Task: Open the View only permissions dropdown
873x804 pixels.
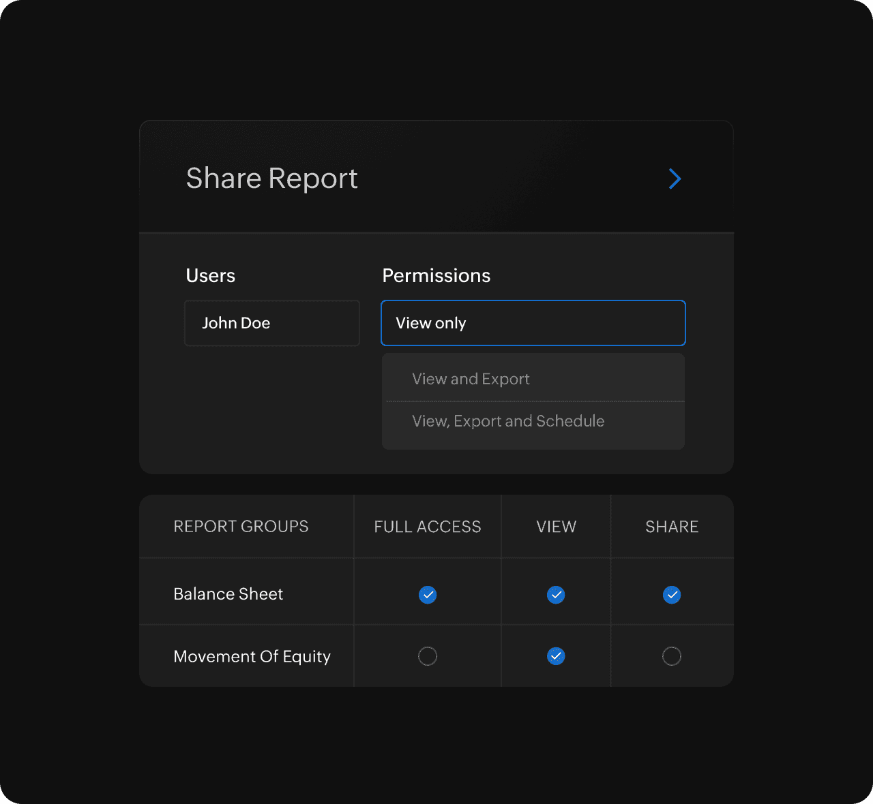Action: pyautogui.click(x=533, y=323)
